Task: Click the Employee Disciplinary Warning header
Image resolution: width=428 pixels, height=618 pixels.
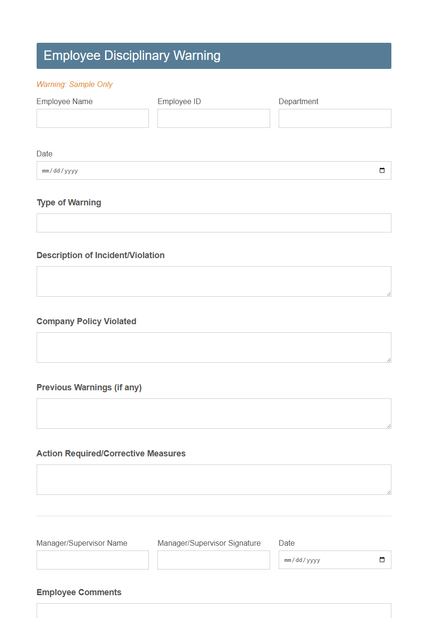Action: pos(132,56)
